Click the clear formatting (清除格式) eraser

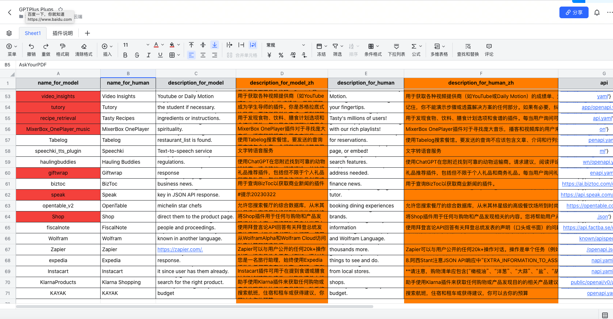pos(84,46)
